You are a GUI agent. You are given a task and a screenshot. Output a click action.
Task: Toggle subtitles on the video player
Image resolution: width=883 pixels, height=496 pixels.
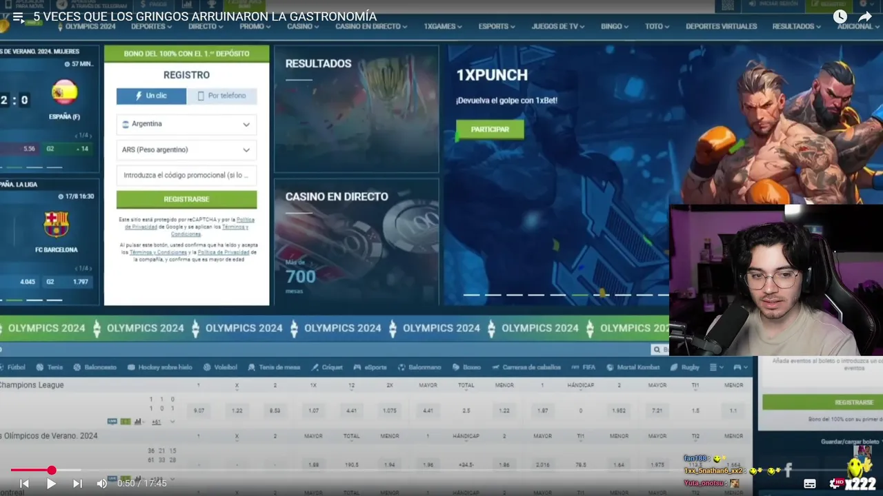click(810, 484)
